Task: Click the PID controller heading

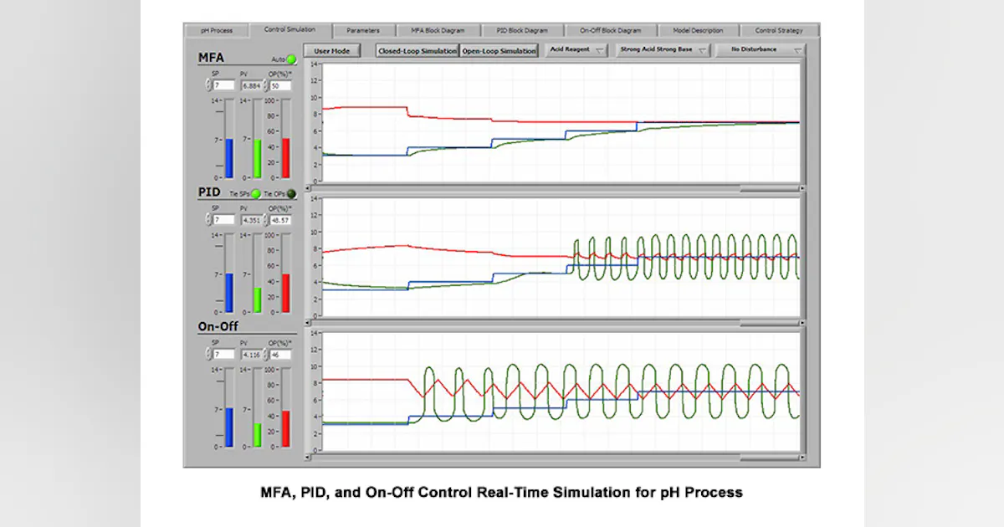Action: coord(208,192)
